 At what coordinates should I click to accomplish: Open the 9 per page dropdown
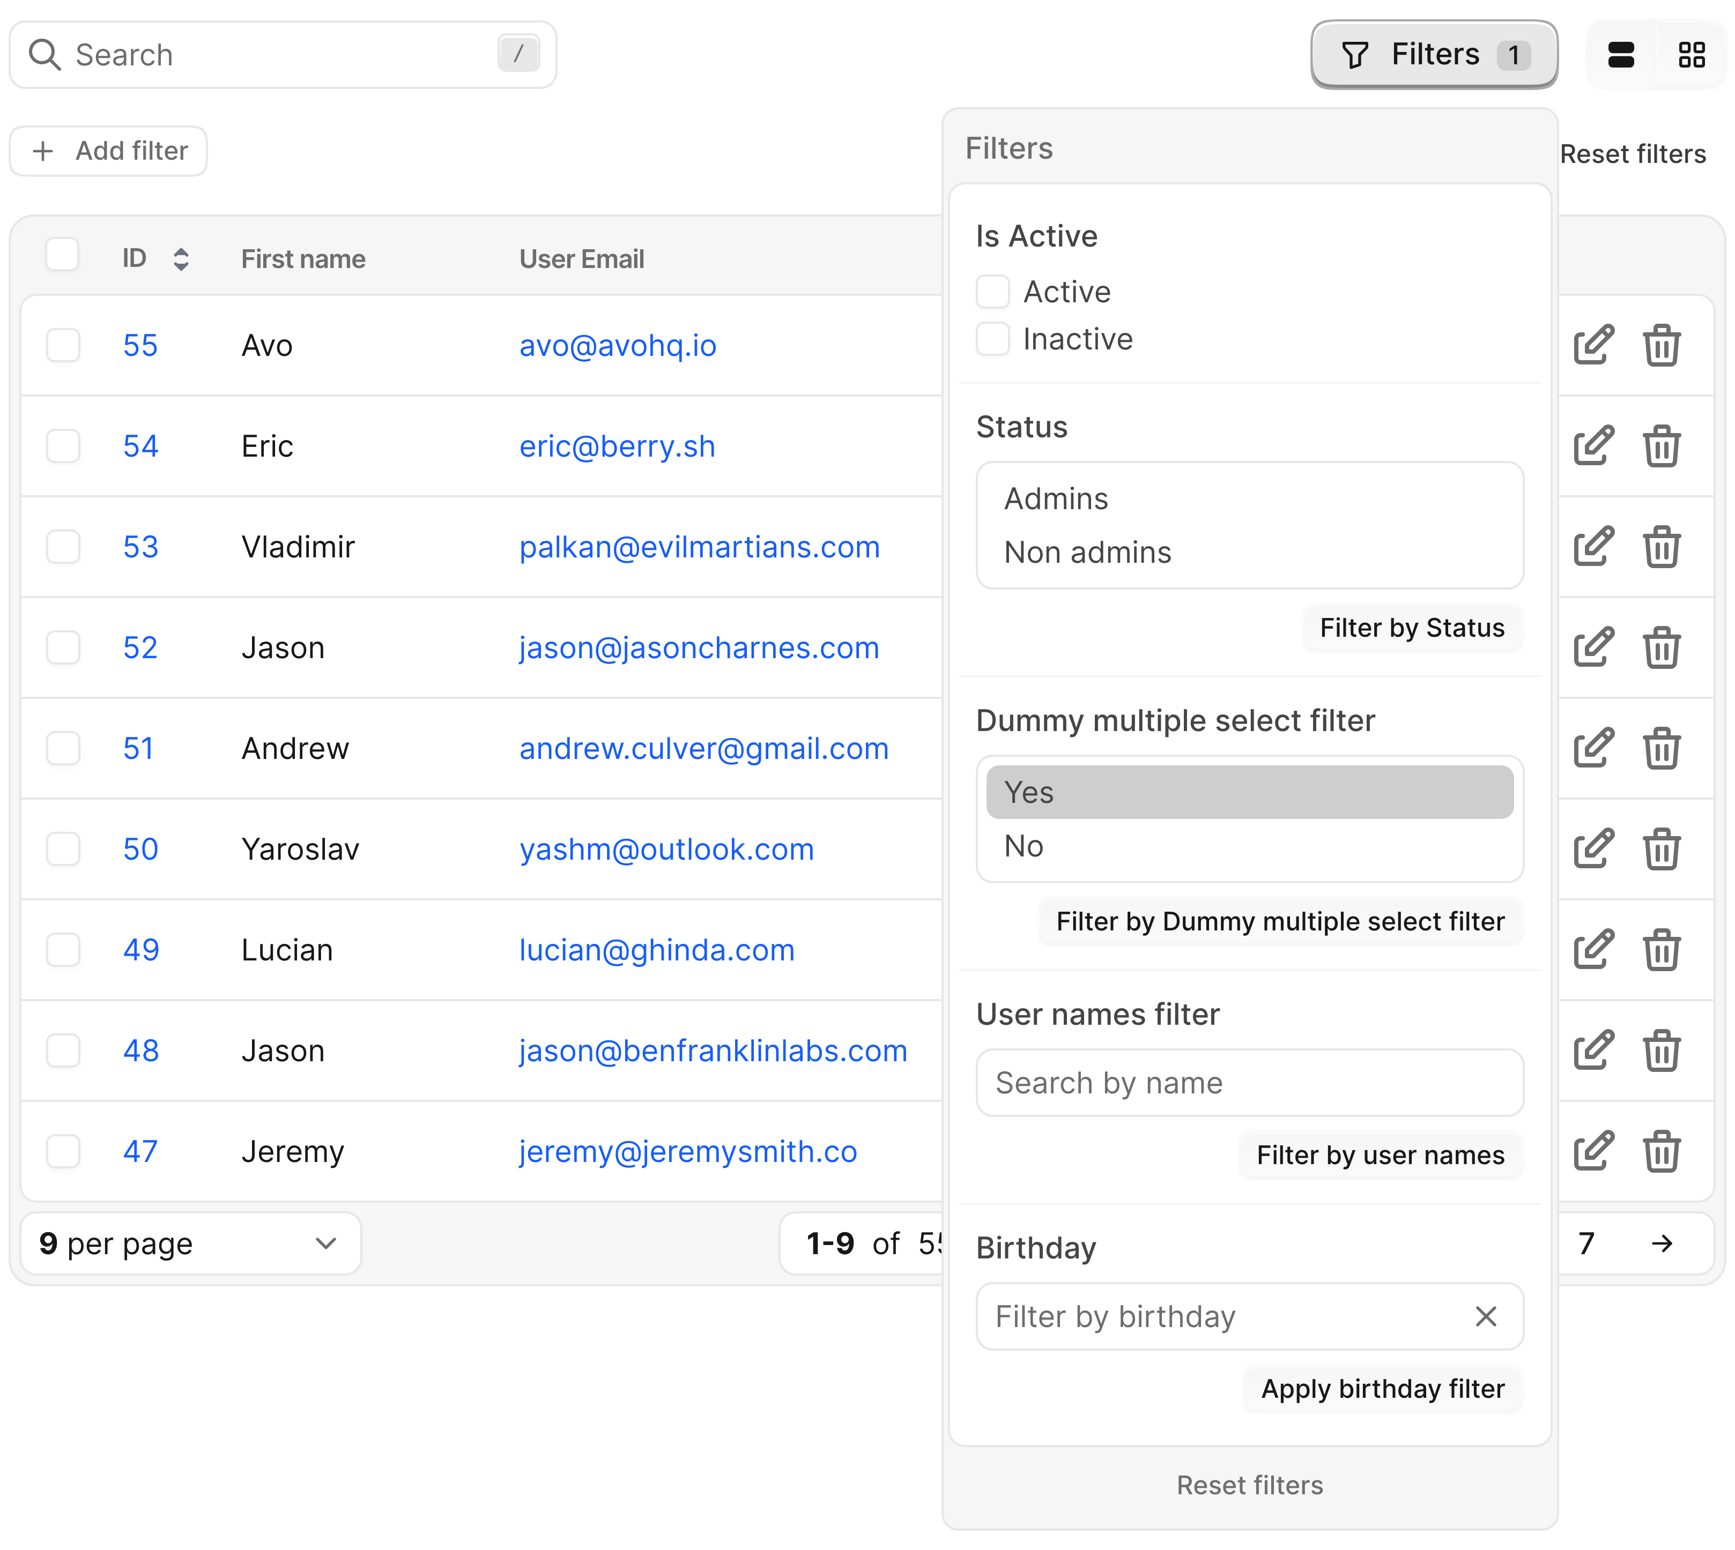tap(191, 1243)
